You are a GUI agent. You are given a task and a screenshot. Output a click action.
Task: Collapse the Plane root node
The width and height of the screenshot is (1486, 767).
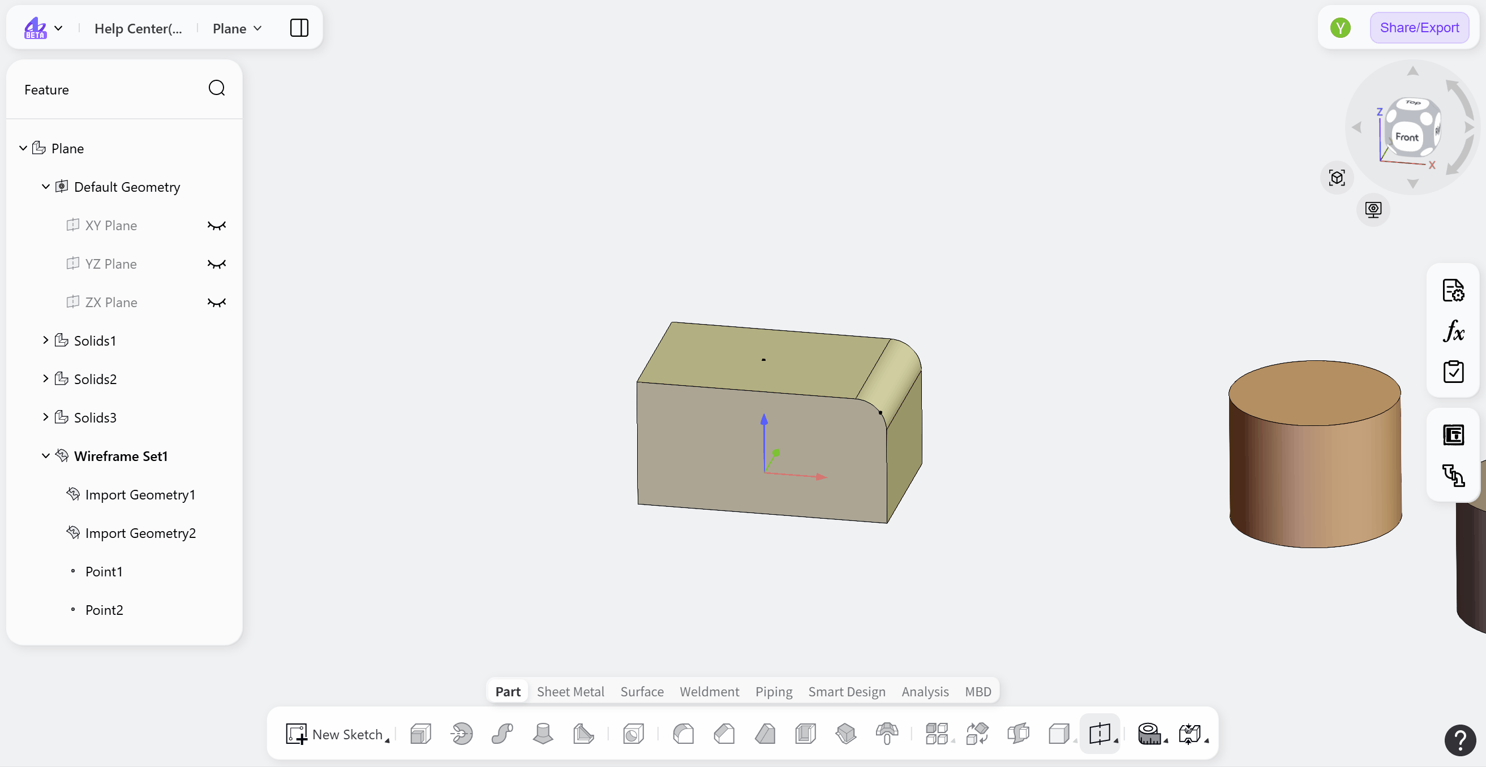[x=23, y=148]
